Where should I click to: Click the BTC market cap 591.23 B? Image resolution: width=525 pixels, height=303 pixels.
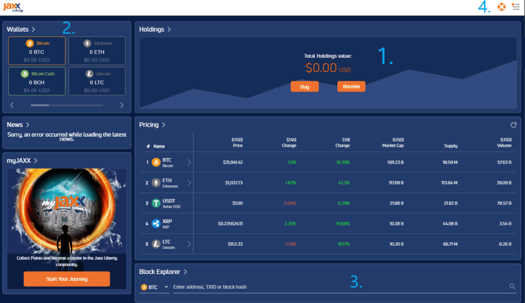click(x=395, y=162)
